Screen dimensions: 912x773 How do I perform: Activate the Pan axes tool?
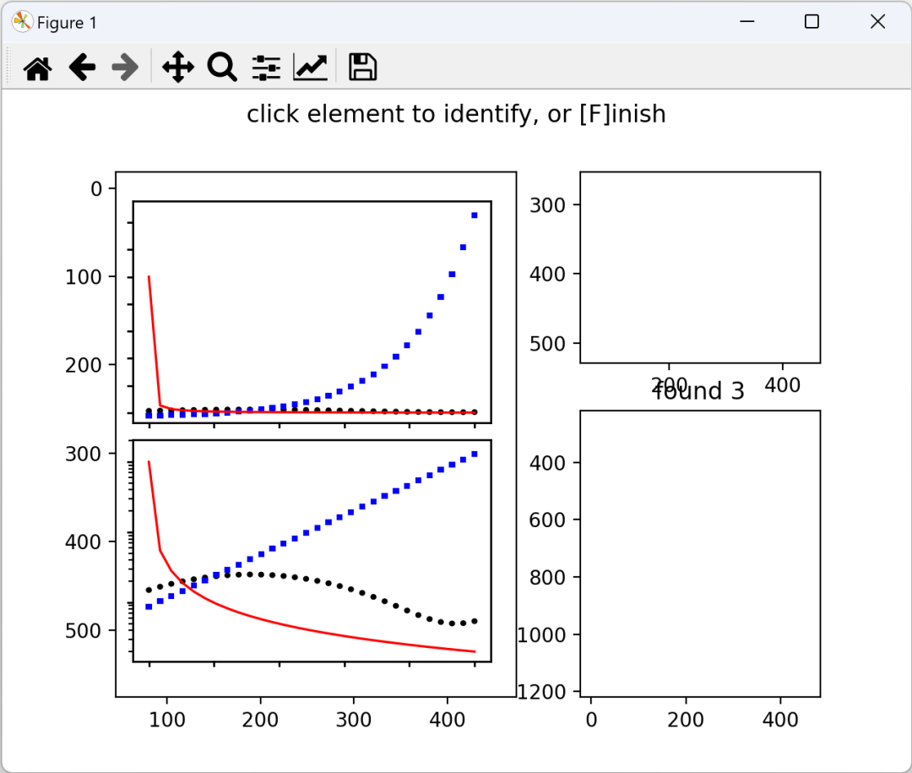point(178,68)
